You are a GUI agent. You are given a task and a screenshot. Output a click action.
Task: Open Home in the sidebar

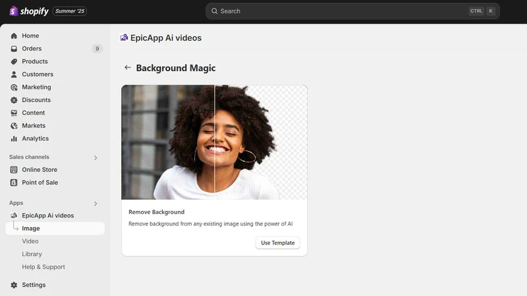pyautogui.click(x=30, y=36)
